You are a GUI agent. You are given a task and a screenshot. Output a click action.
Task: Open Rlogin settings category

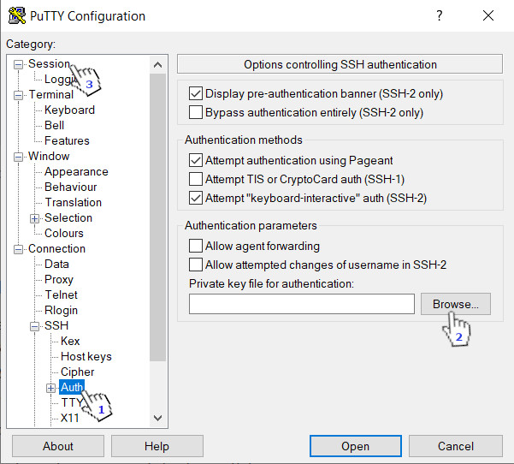click(x=61, y=311)
